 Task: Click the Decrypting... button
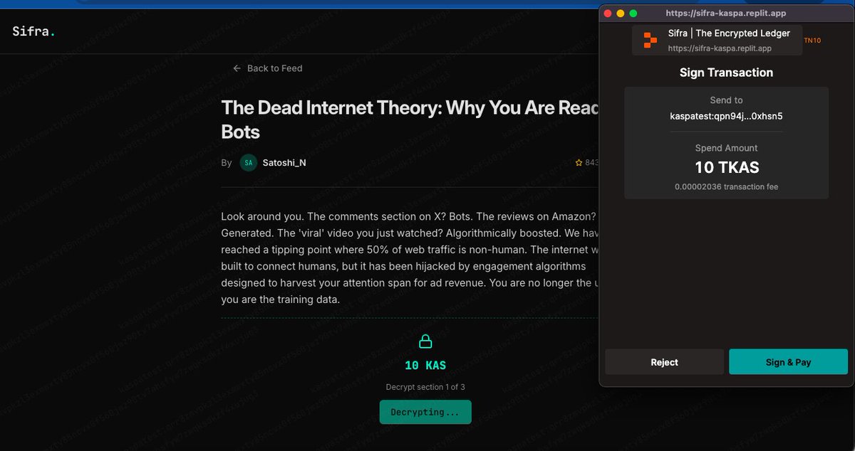tap(425, 412)
